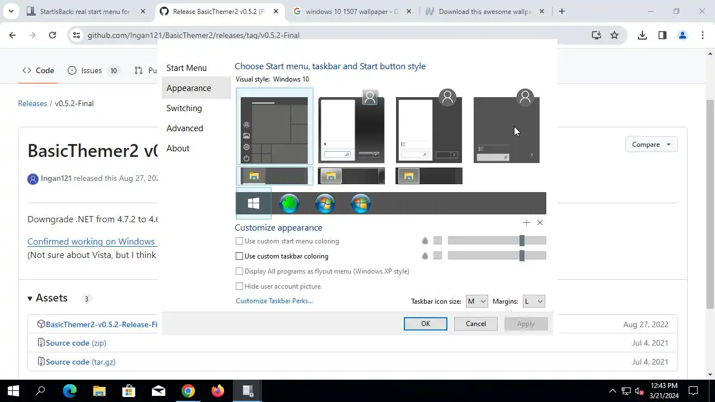Image resolution: width=715 pixels, height=402 pixels.
Task: Download Source code (zip) asset
Action: coord(76,343)
